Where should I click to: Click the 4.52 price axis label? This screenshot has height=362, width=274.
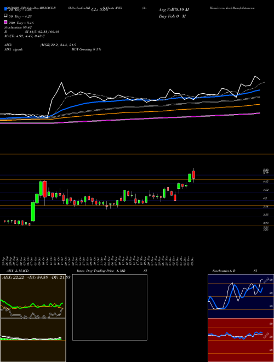click(266, 190)
